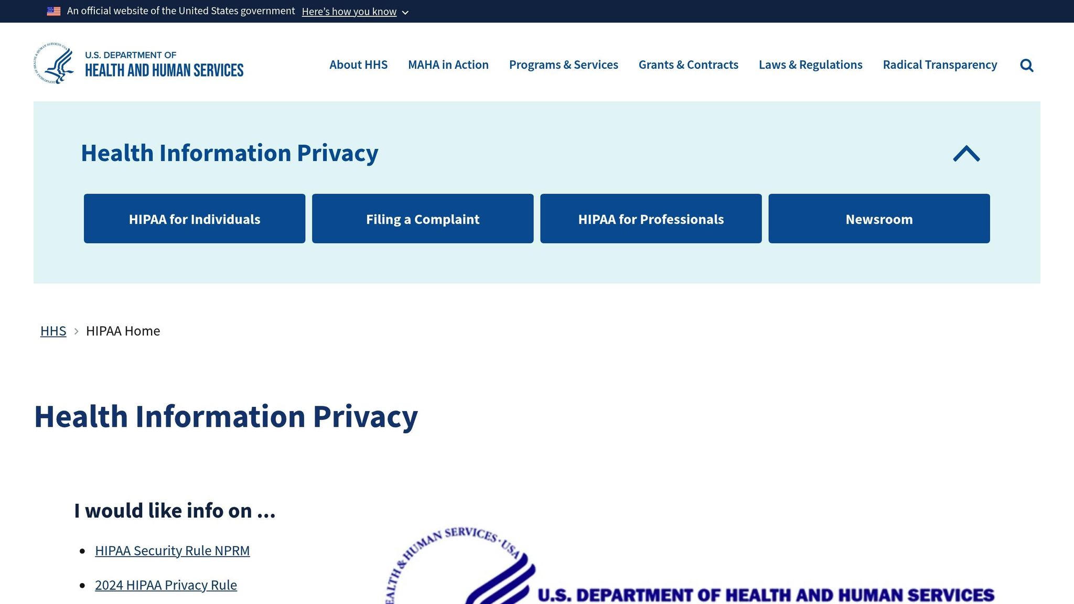The width and height of the screenshot is (1074, 604).
Task: Follow the HHS breadcrumb link
Action: (53, 331)
